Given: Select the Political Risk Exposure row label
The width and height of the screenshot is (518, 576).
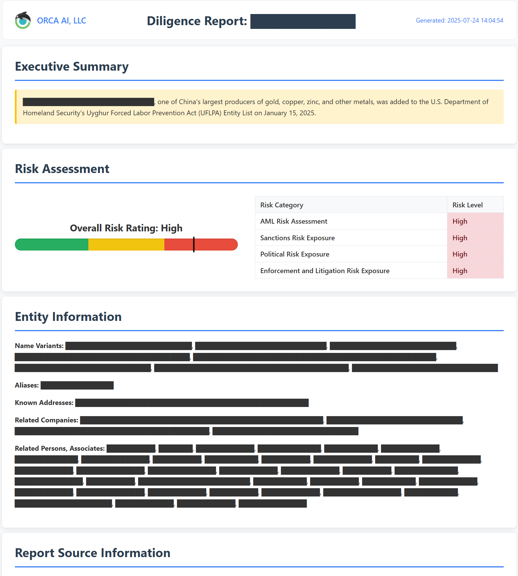Looking at the screenshot, I should [x=295, y=254].
